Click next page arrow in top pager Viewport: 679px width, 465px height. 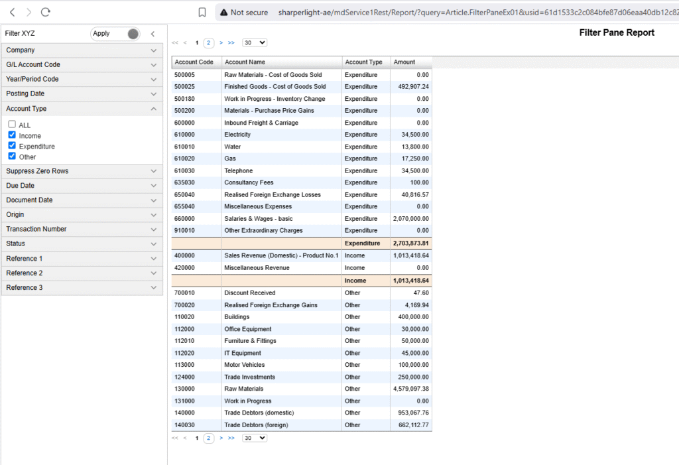point(221,42)
